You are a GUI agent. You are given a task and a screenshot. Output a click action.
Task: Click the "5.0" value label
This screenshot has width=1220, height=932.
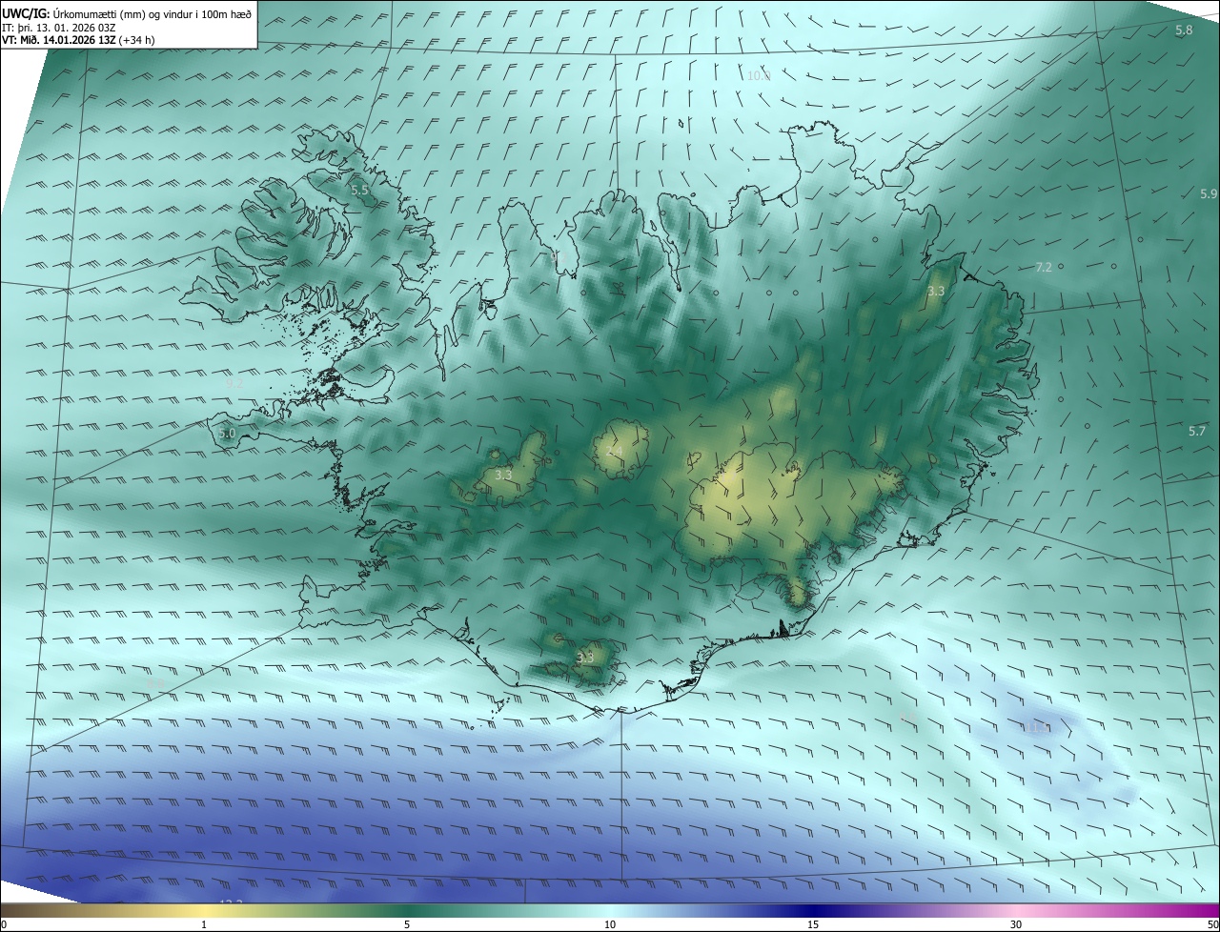point(227,434)
